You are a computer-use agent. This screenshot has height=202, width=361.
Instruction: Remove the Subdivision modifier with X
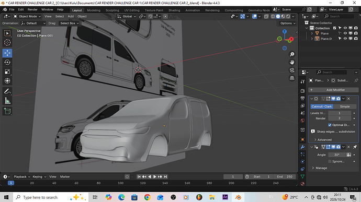tap(348, 99)
